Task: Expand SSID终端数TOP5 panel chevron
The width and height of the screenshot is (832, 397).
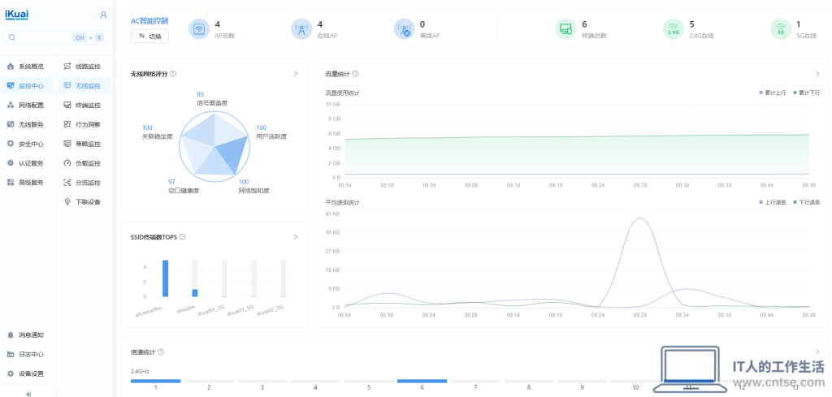Action: (x=296, y=237)
